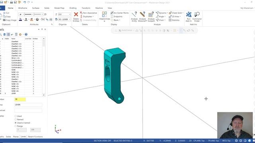This screenshot has height=143, width=255.
Task: Click Duplicates in Delete group
Action: tap(87, 17)
